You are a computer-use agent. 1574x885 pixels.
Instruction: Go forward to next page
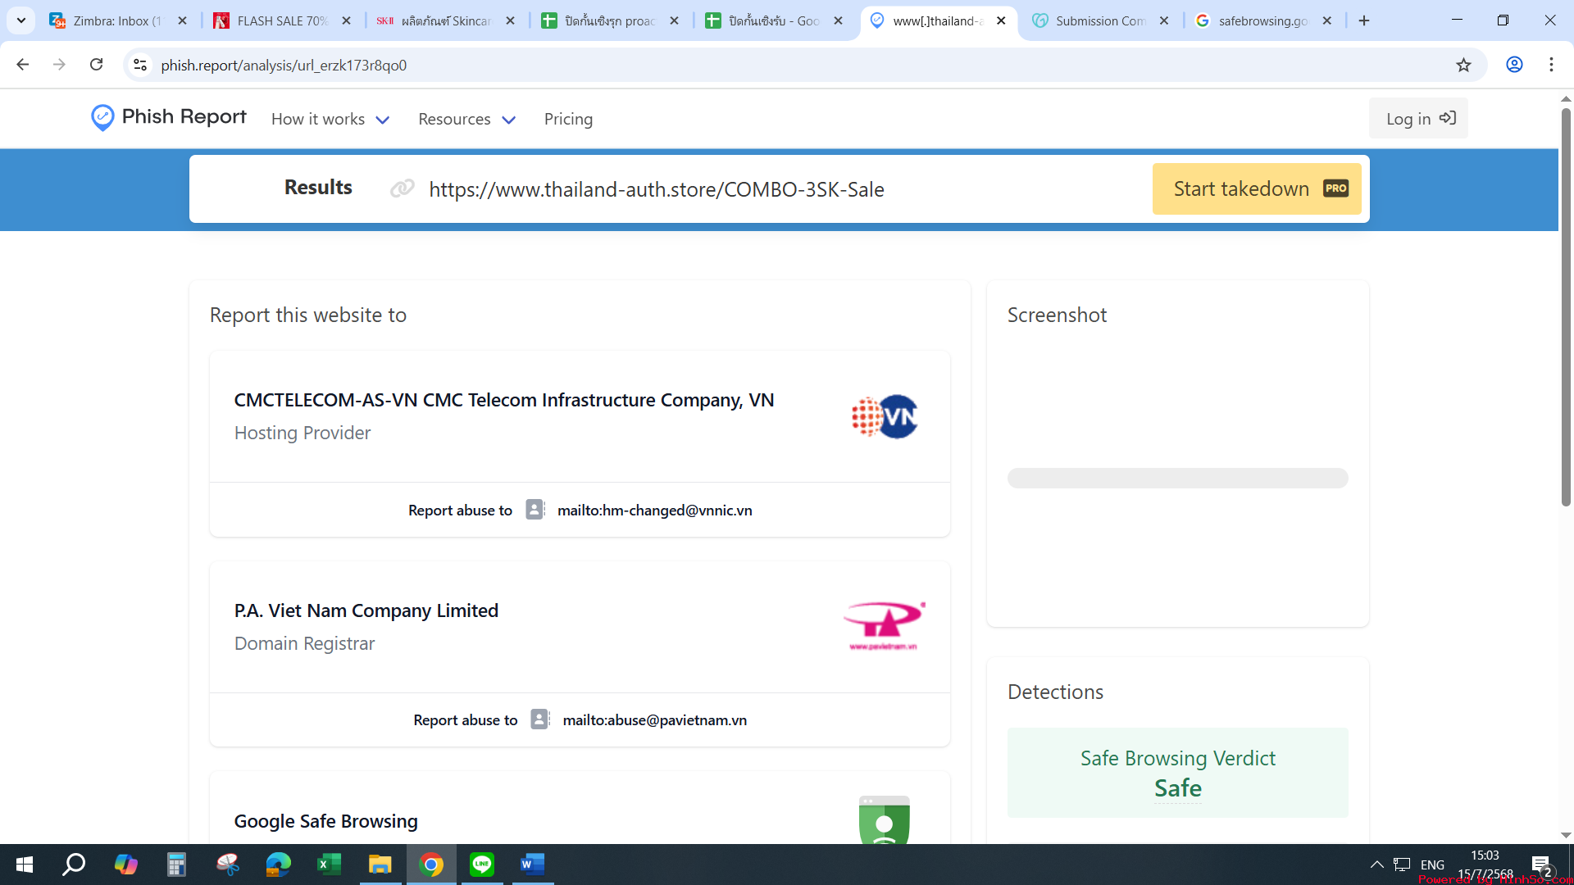click(x=59, y=65)
